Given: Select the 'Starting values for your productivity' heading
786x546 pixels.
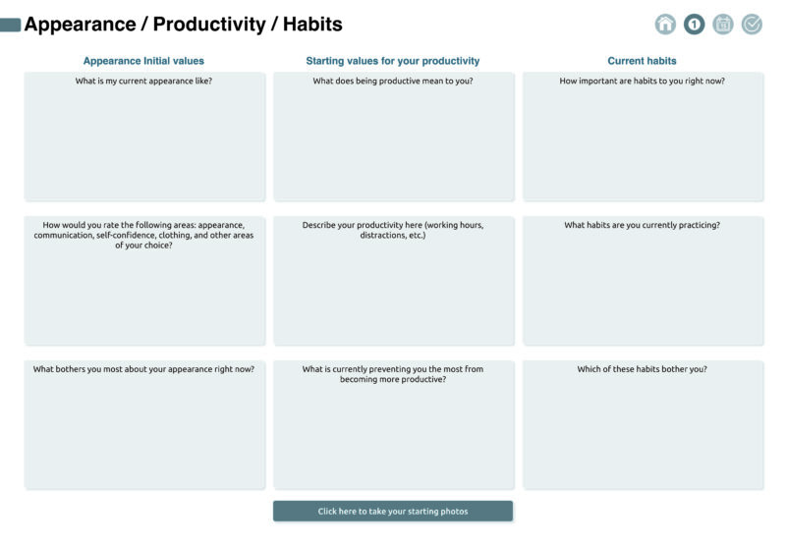Looking at the screenshot, I should point(393,61).
